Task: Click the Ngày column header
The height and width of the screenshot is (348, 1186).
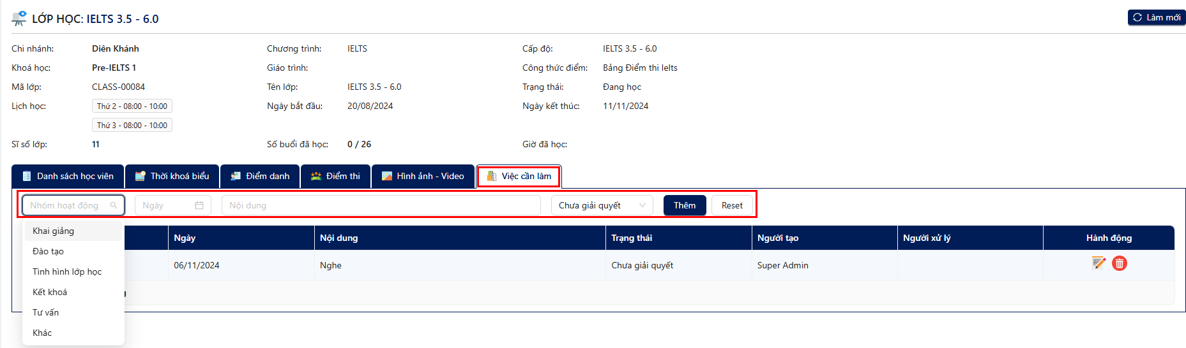Action: click(241, 238)
